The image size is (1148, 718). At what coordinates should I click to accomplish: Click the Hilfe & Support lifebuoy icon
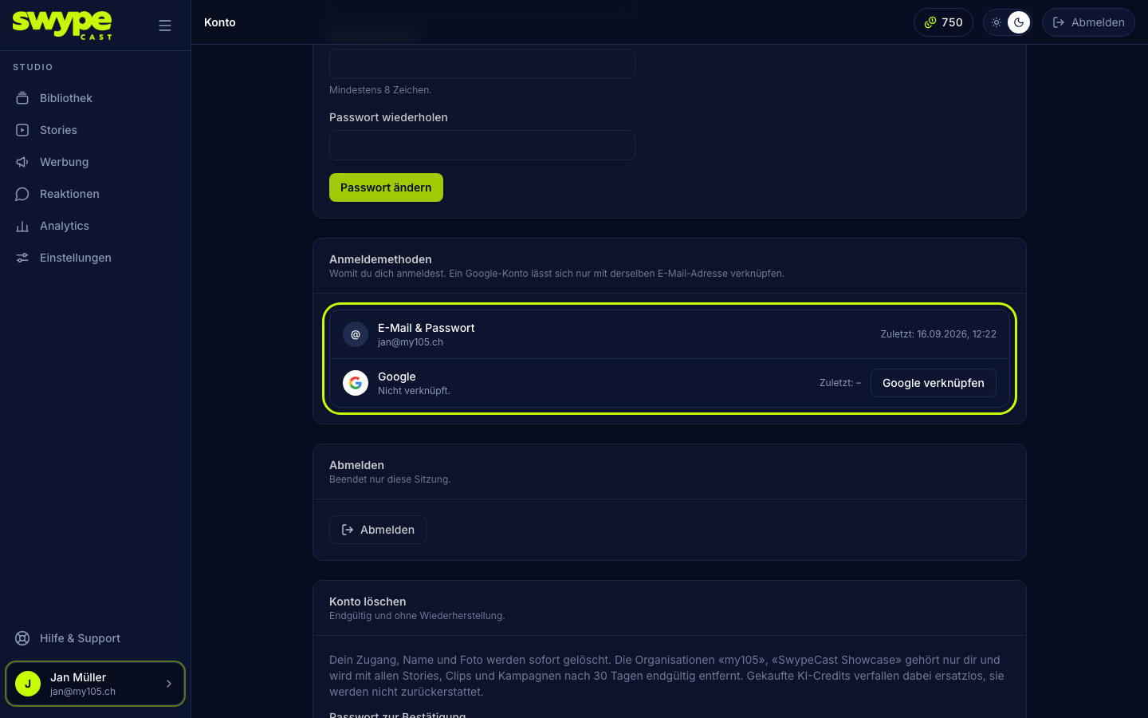[22, 638]
